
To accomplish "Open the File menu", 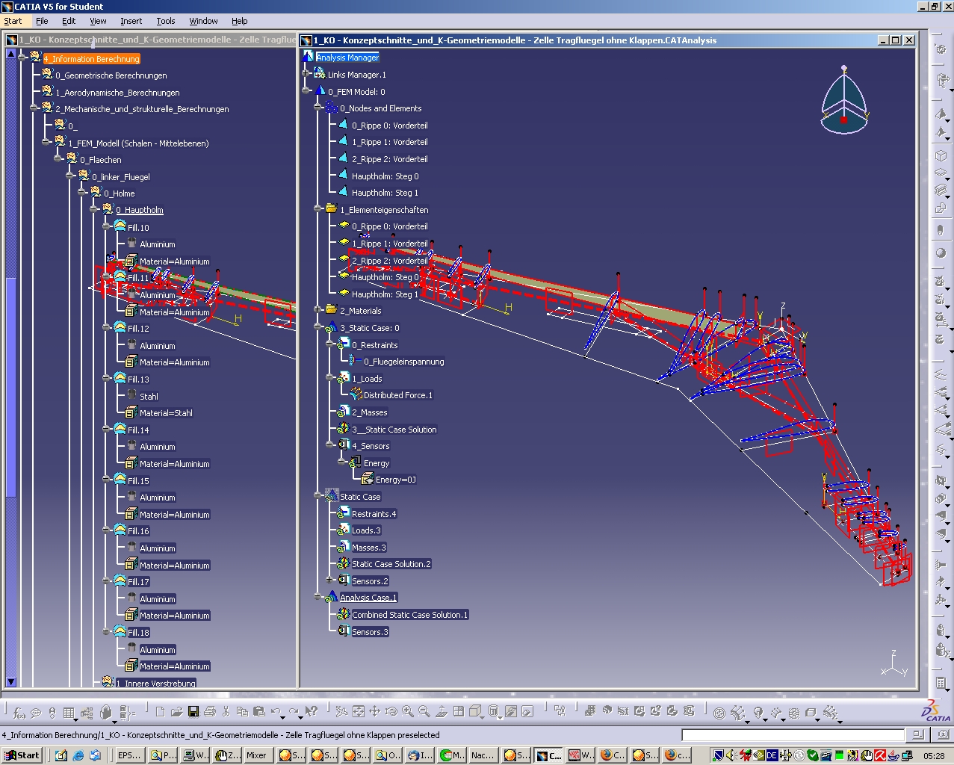I will [x=42, y=21].
